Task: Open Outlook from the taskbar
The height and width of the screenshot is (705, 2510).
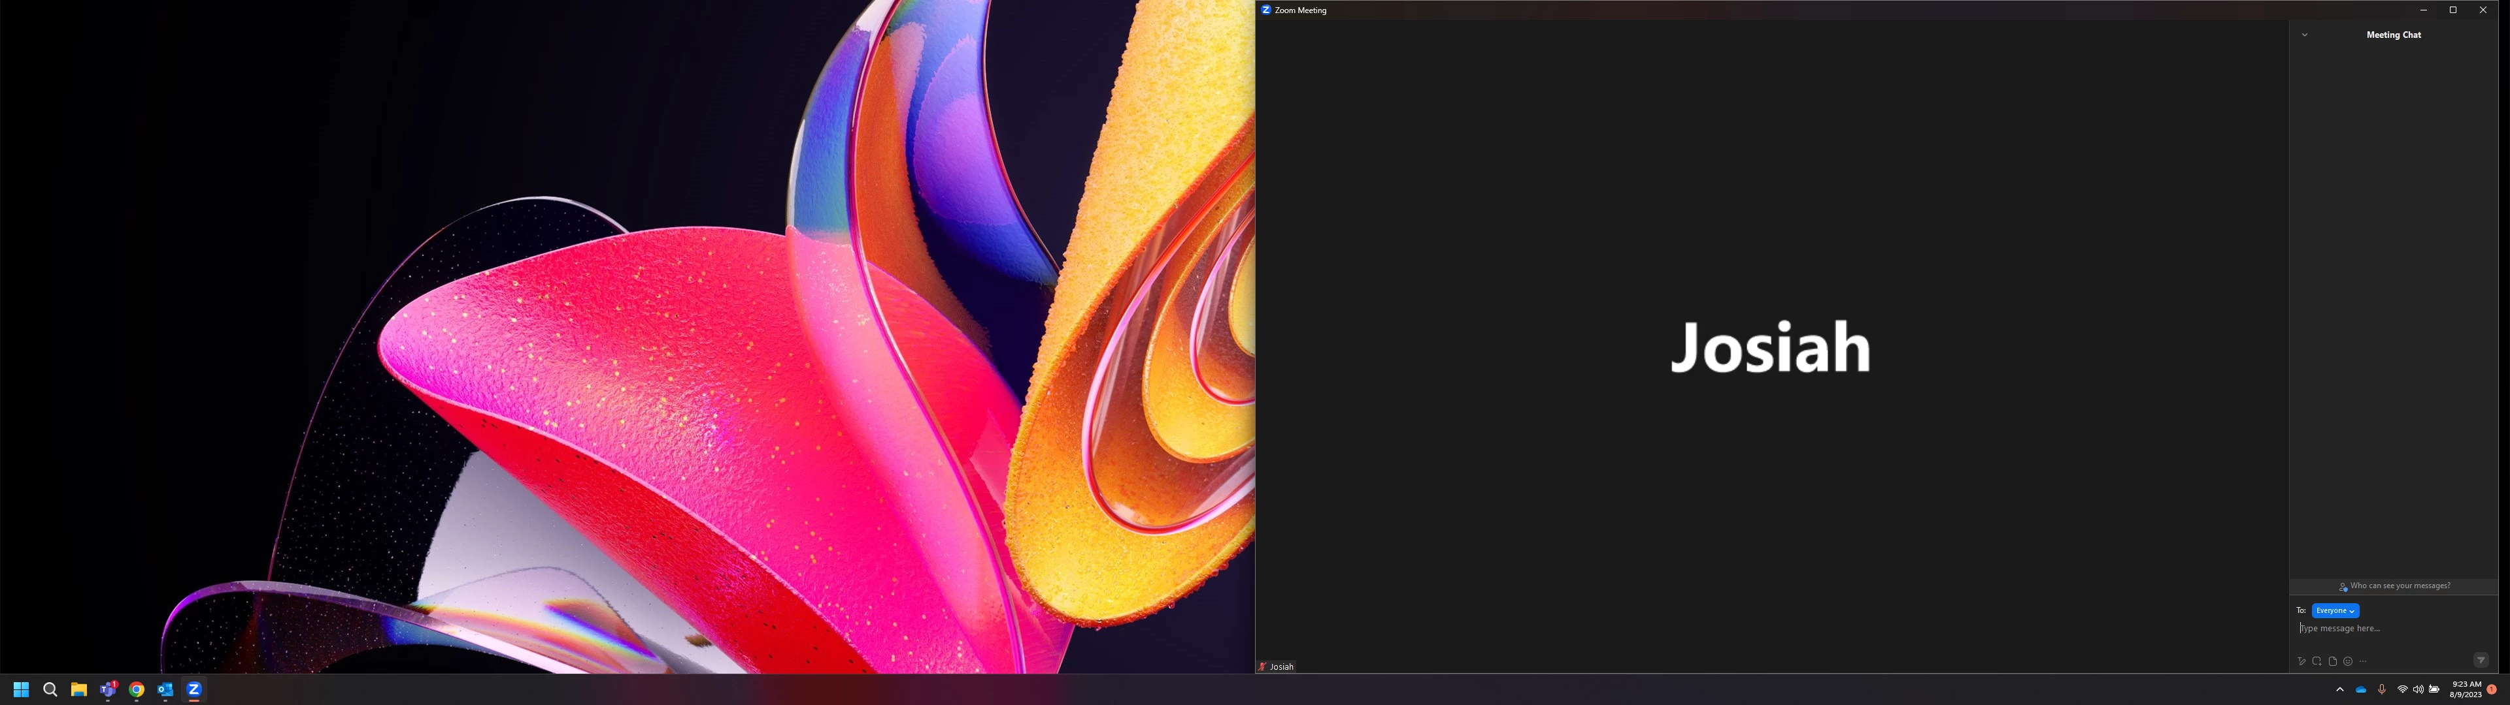Action: coord(165,689)
